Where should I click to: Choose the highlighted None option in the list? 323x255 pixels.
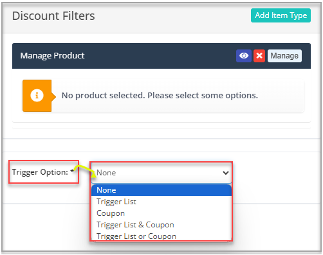161,190
